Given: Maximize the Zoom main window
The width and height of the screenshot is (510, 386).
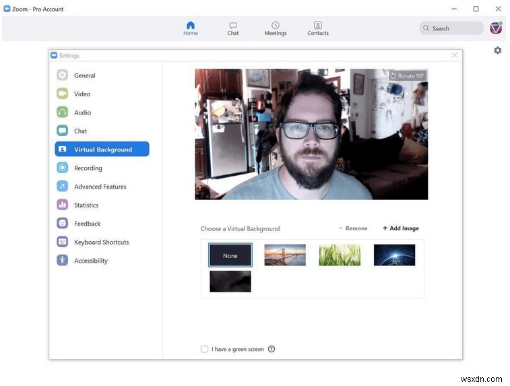Looking at the screenshot, I should click(x=476, y=9).
